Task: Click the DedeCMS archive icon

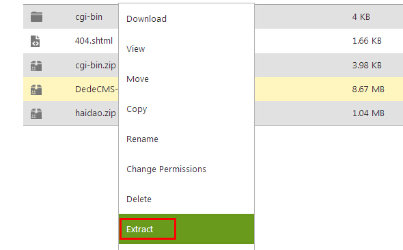Action: point(36,89)
